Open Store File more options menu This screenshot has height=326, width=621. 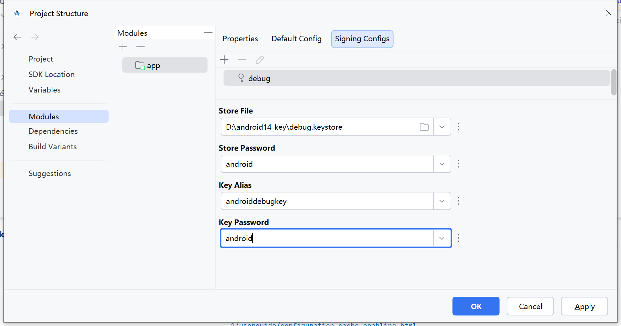tap(458, 127)
